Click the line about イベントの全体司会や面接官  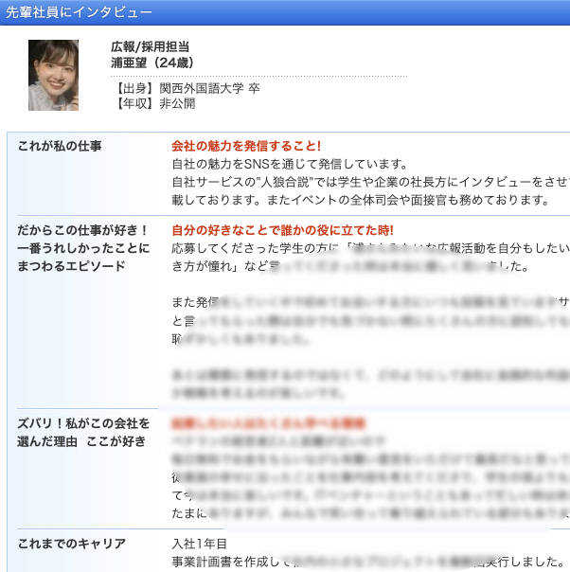coord(361,200)
